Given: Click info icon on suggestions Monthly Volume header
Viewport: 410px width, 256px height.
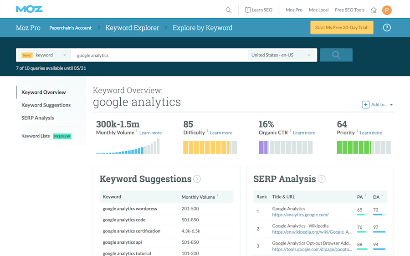Looking at the screenshot, I should pyautogui.click(x=217, y=195).
